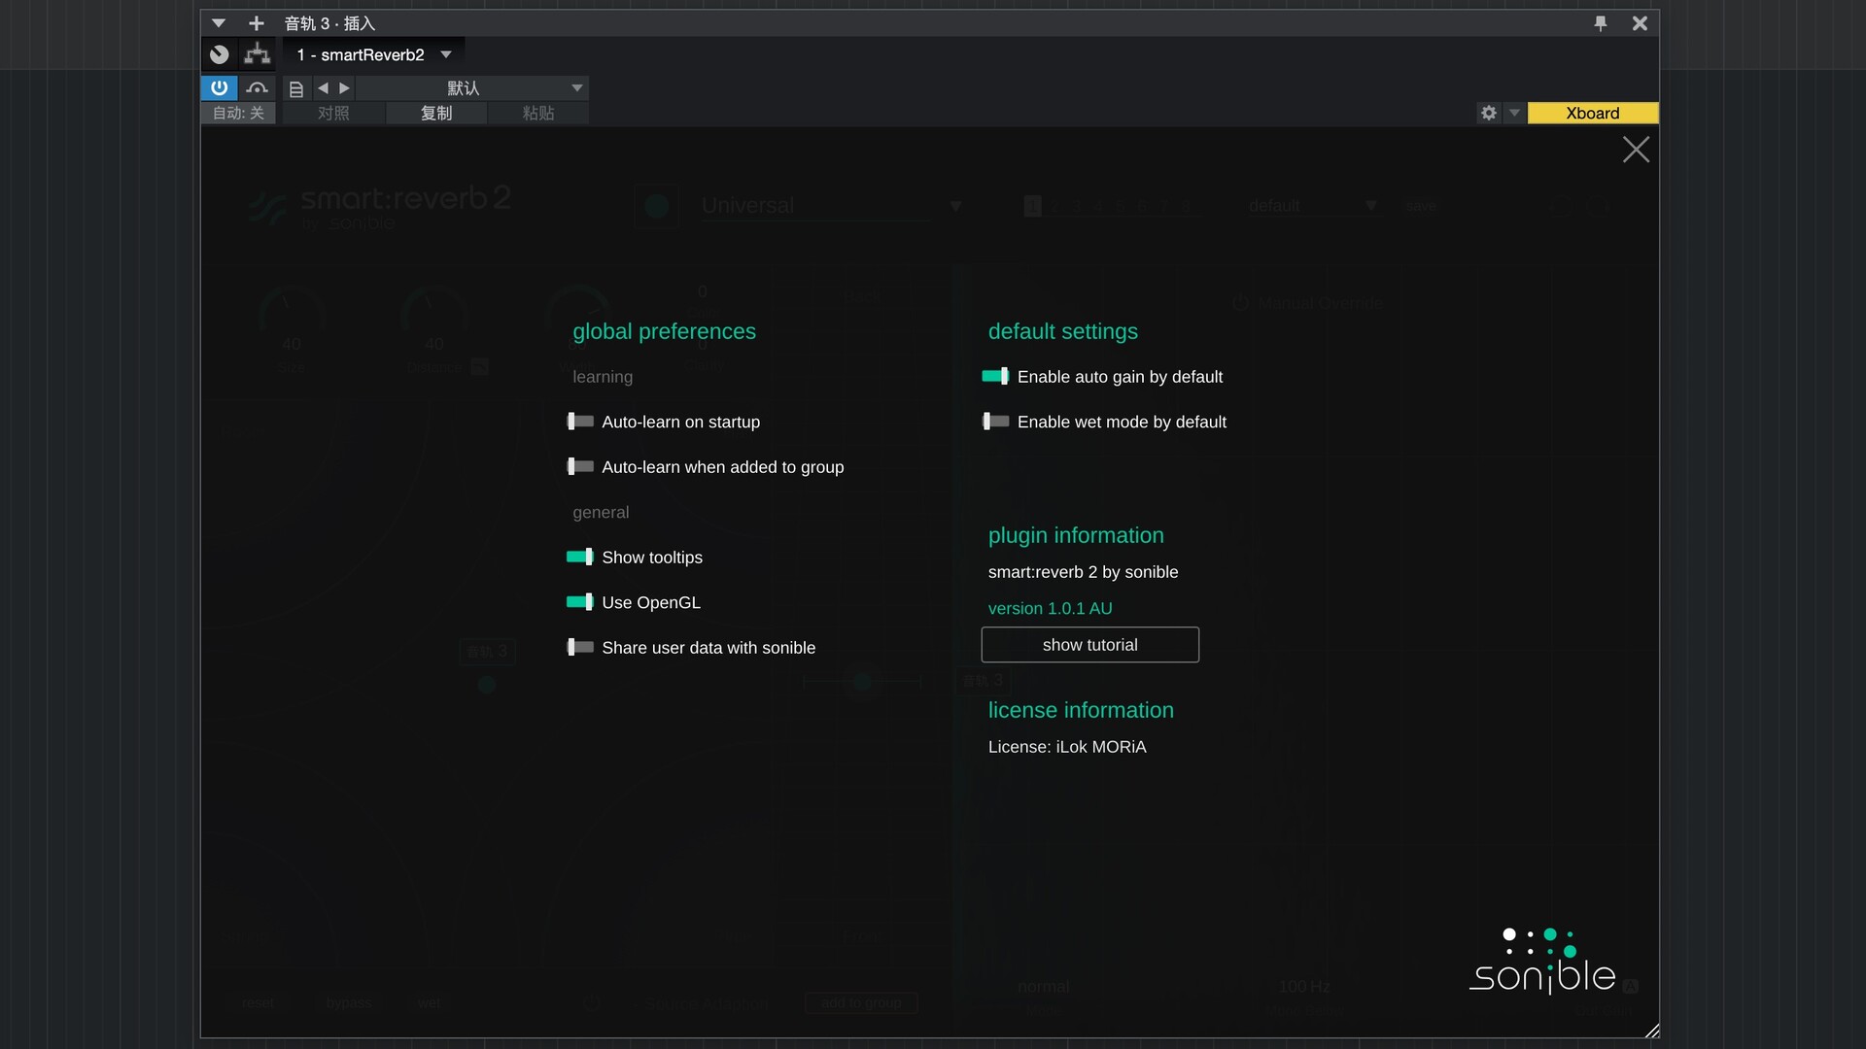This screenshot has width=1866, height=1049.
Task: Click smart:reverb 2 by sonible text
Action: point(1083,572)
